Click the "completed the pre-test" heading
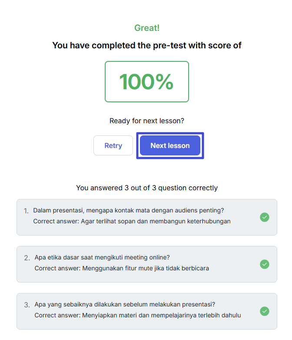The width and height of the screenshot is (292, 340). [147, 45]
